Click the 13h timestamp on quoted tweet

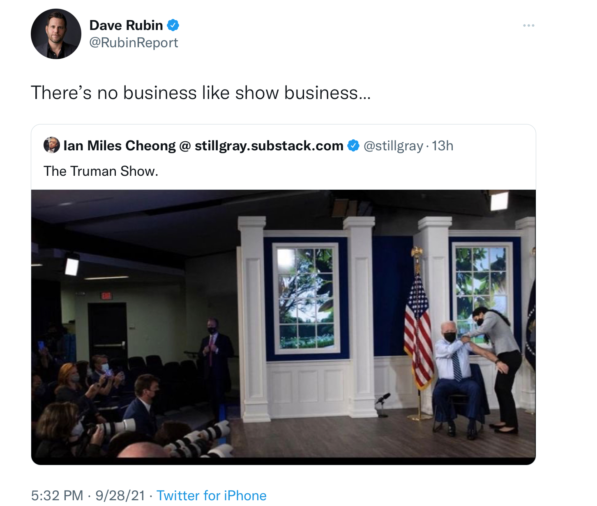coord(443,146)
